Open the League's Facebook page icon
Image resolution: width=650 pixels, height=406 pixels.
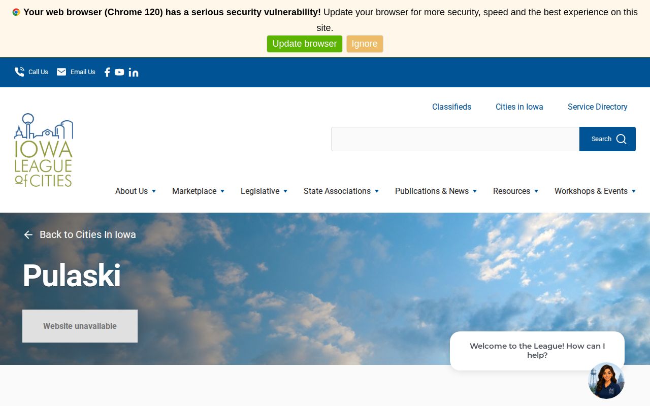tap(107, 72)
